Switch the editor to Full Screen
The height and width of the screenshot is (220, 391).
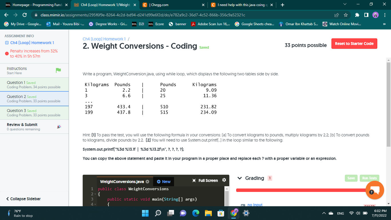click(x=205, y=180)
